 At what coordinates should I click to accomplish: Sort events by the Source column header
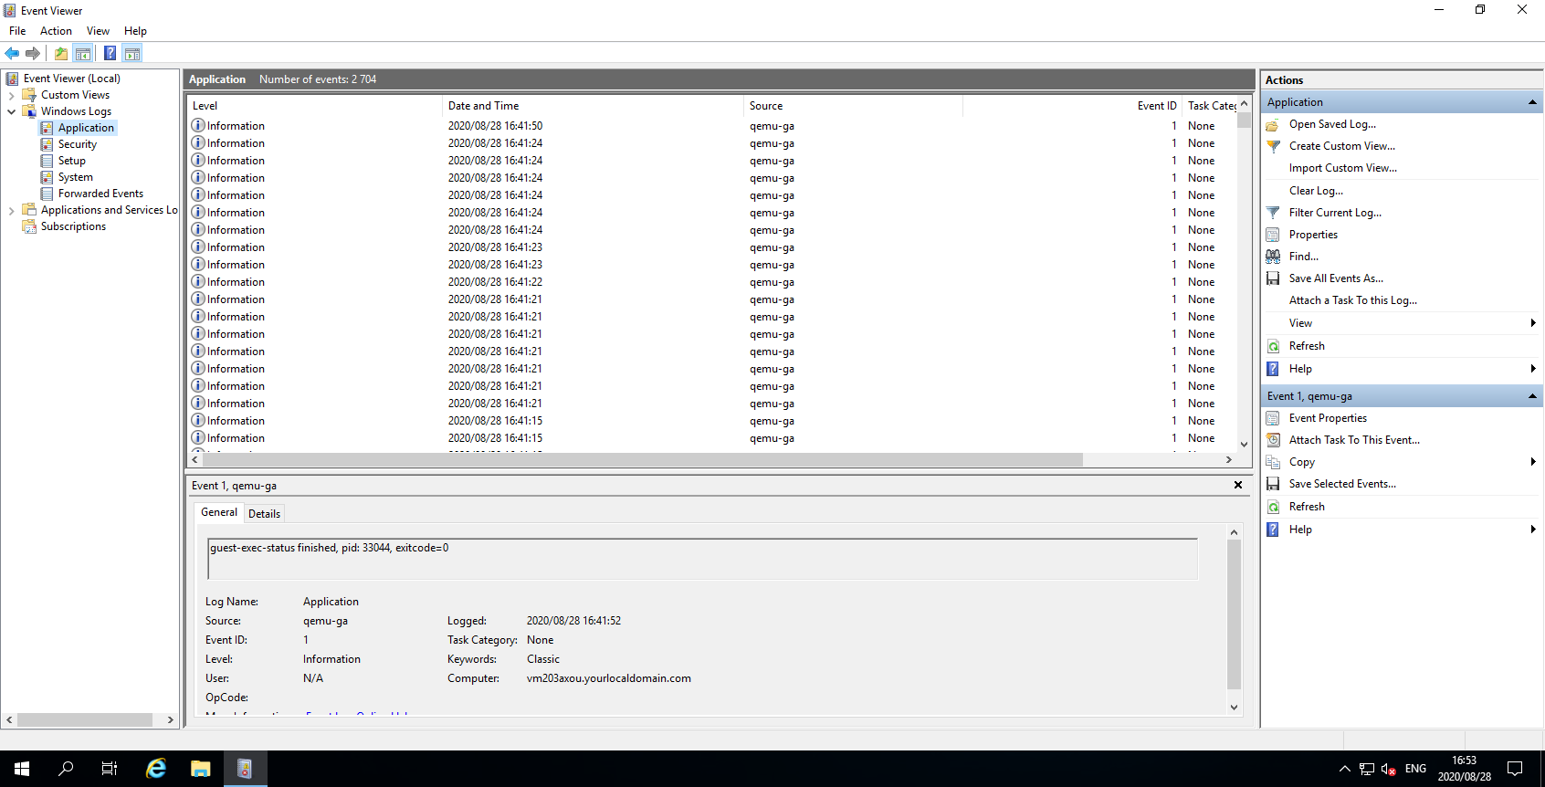coord(853,106)
